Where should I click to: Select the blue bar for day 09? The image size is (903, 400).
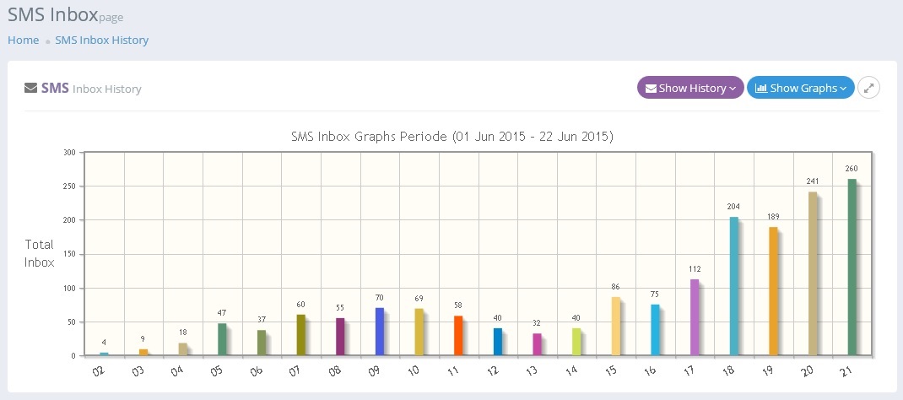click(379, 332)
